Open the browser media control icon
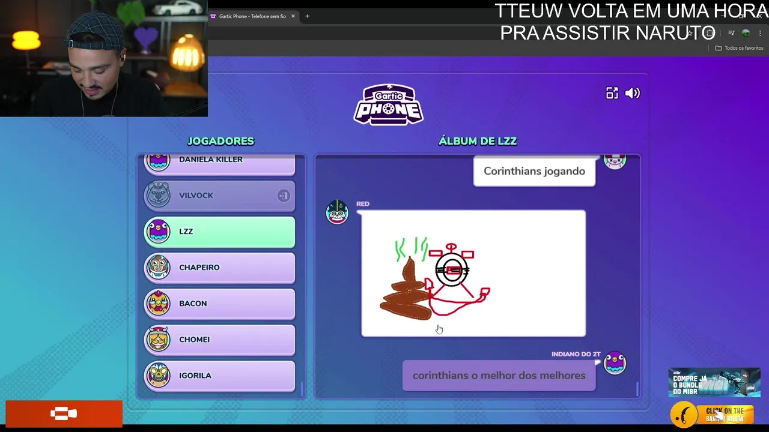Image resolution: width=769 pixels, height=432 pixels. tap(731, 33)
